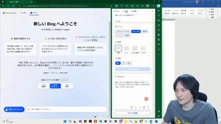Open Edge settings and more menu
The height and width of the screenshot is (124, 221).
pos(153,6)
